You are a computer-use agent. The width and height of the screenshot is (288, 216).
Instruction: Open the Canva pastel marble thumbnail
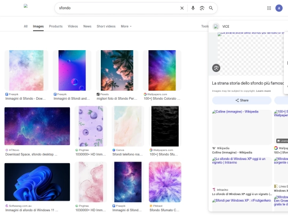pos(128,126)
